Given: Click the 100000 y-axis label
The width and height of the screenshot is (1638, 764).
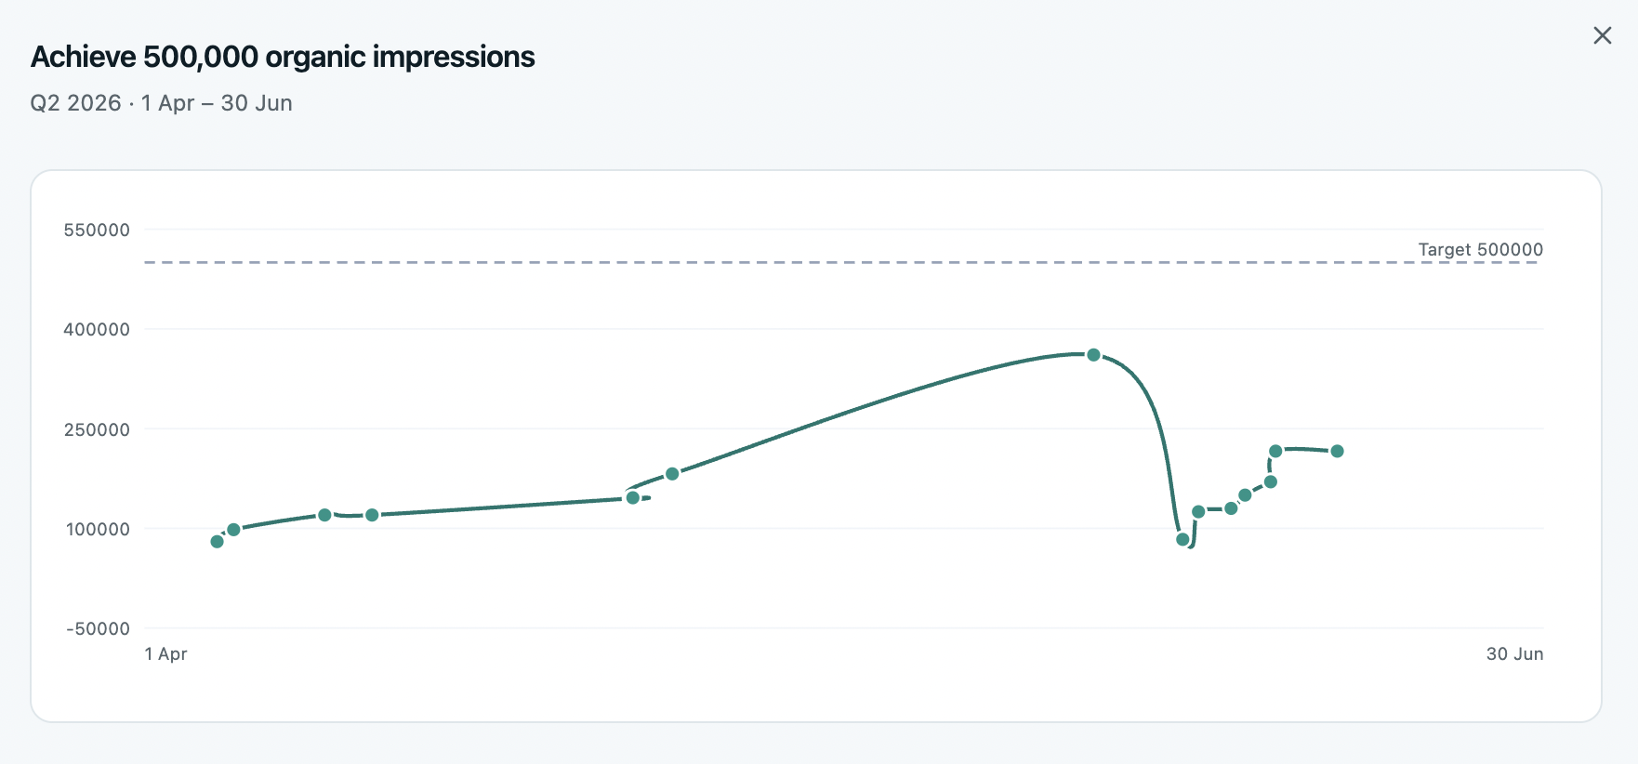Looking at the screenshot, I should pos(98,529).
